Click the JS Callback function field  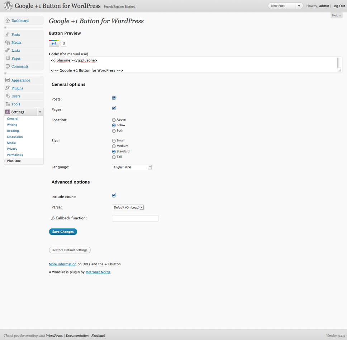point(135,218)
